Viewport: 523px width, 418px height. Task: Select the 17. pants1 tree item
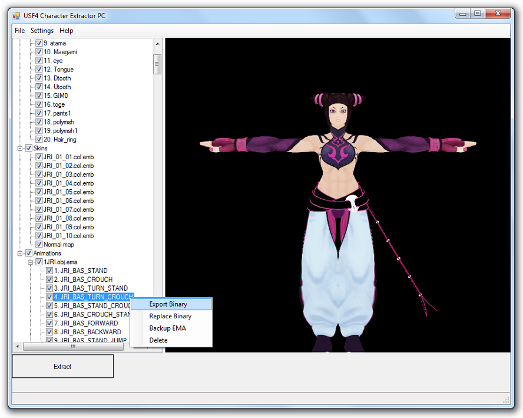click(x=57, y=113)
